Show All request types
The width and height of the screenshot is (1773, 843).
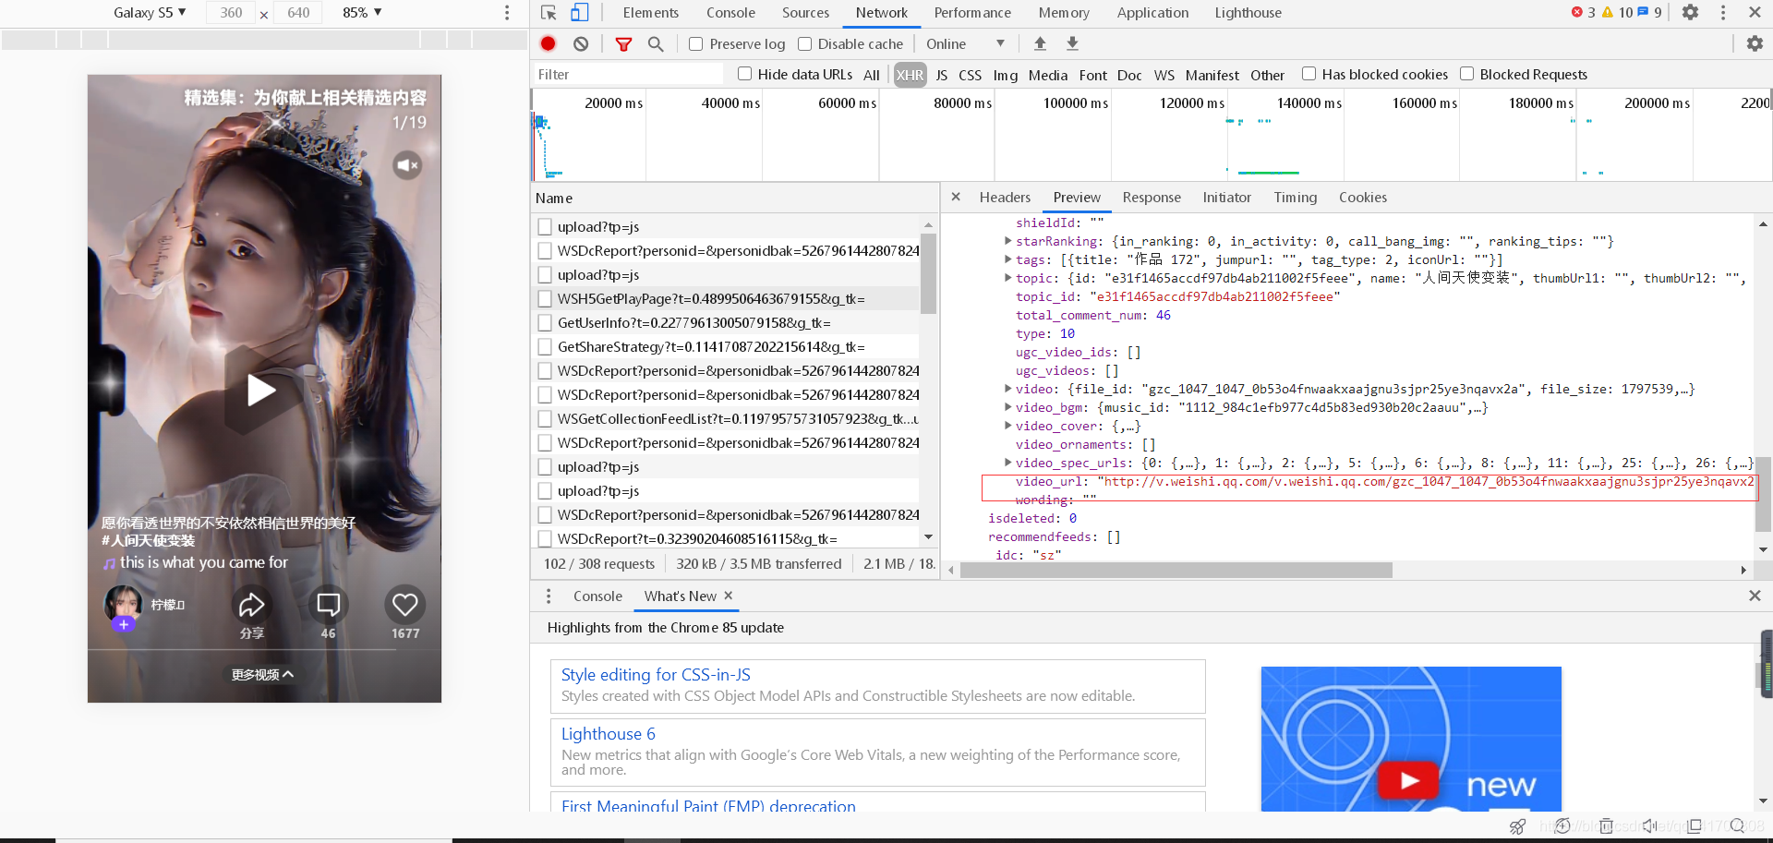pos(871,75)
